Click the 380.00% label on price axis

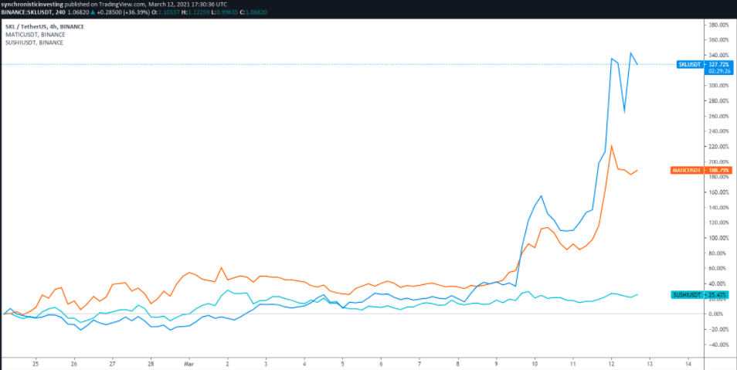click(719, 25)
